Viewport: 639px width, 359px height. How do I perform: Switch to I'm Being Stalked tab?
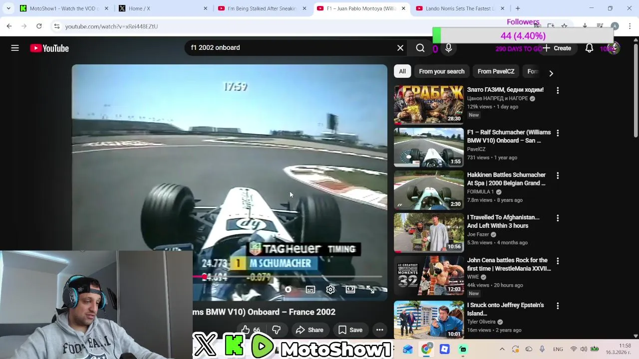click(262, 8)
